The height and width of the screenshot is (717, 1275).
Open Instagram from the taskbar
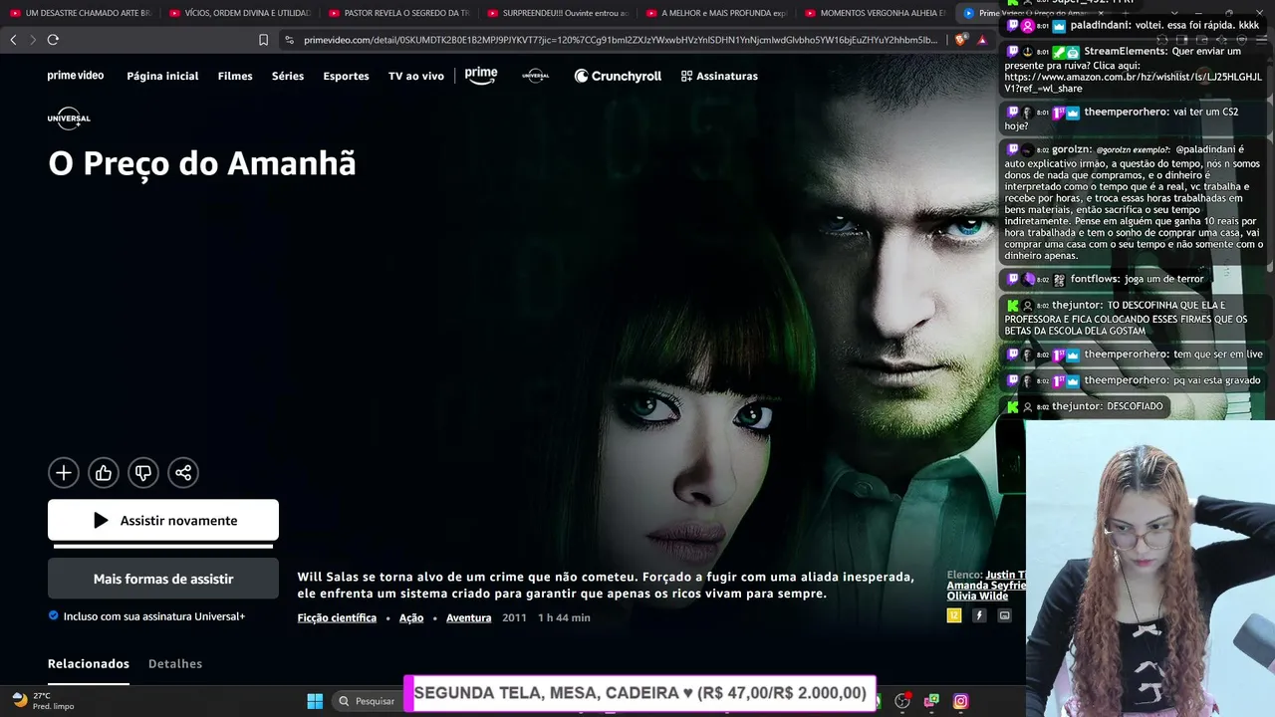960,701
